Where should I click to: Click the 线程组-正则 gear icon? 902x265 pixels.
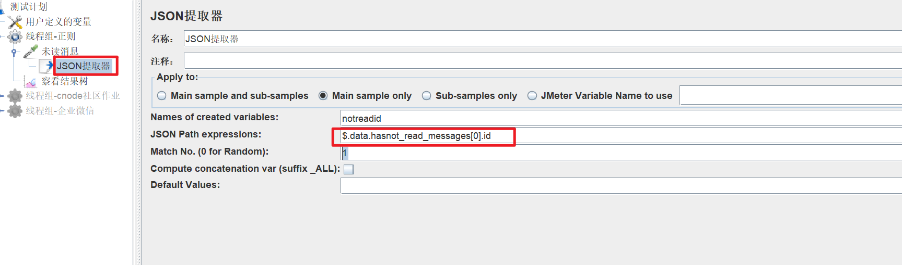(15, 36)
